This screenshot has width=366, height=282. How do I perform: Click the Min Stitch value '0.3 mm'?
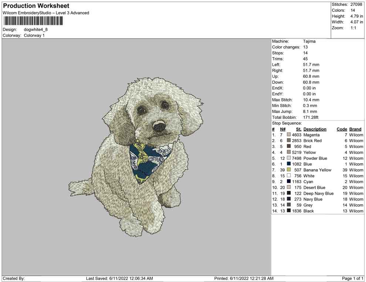pyautogui.click(x=310, y=105)
